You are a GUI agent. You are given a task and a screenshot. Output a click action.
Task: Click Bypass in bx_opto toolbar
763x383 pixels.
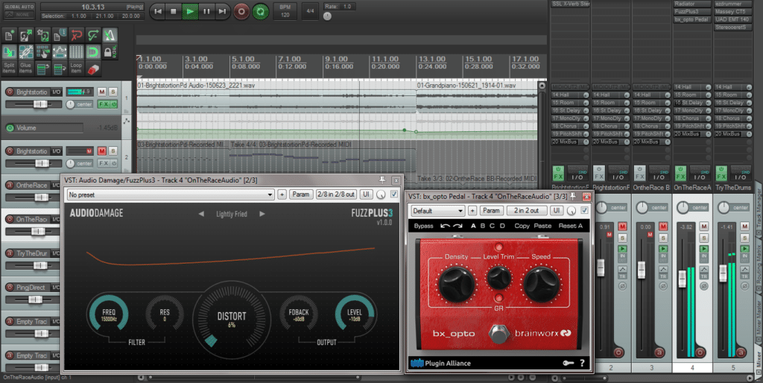click(x=423, y=226)
